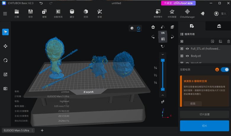Click the top handle of layer slider
The width and height of the screenshot is (231, 136).
click(x=163, y=60)
